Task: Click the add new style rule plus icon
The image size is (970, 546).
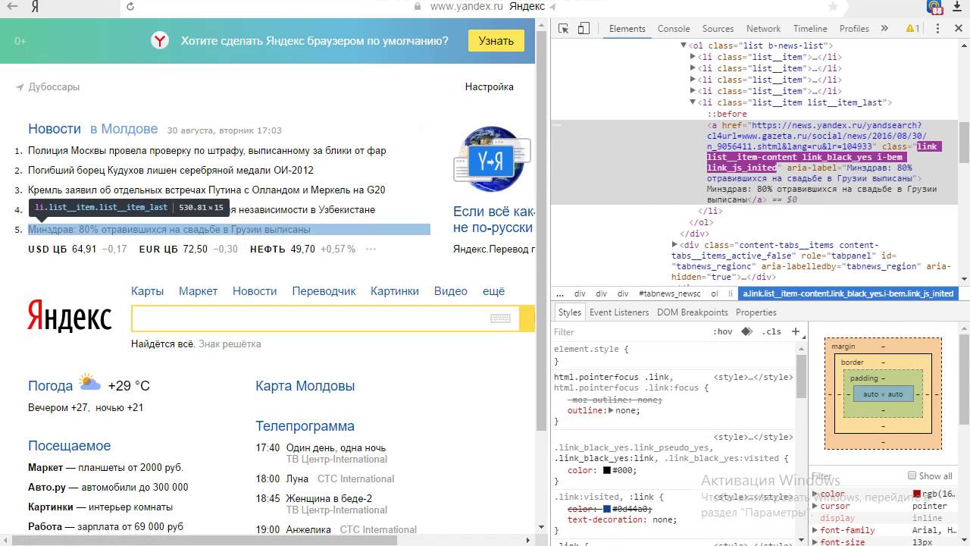Action: [796, 331]
